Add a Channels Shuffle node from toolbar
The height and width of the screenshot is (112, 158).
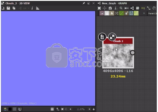tap(117, 13)
